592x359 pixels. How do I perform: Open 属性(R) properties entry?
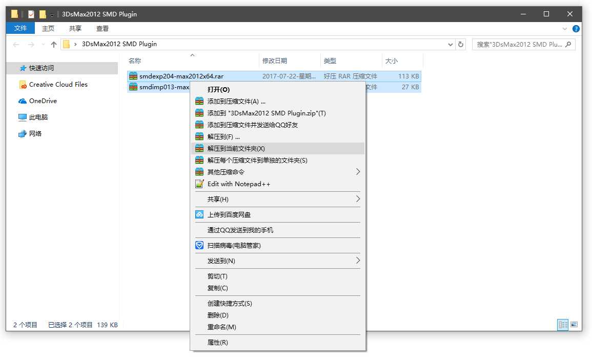[278, 343]
